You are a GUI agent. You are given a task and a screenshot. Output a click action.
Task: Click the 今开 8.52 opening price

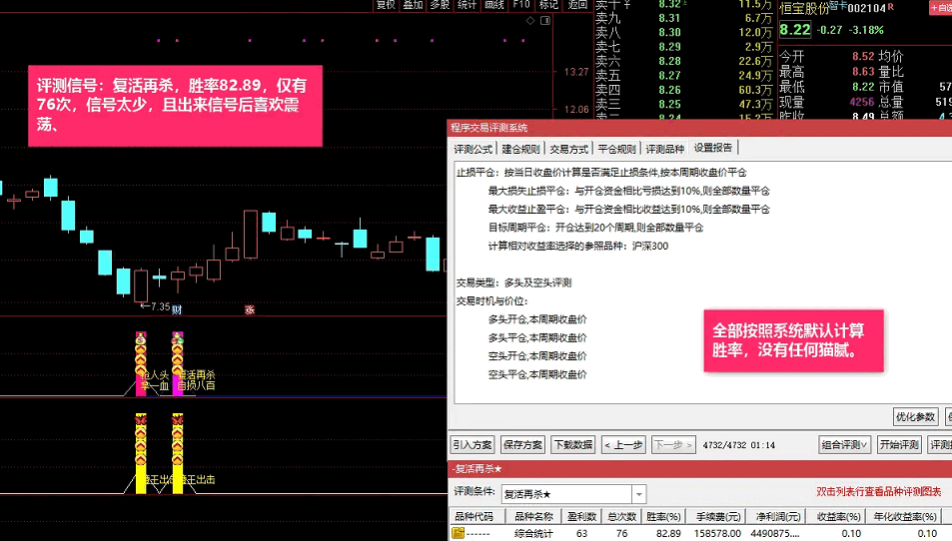click(x=863, y=57)
